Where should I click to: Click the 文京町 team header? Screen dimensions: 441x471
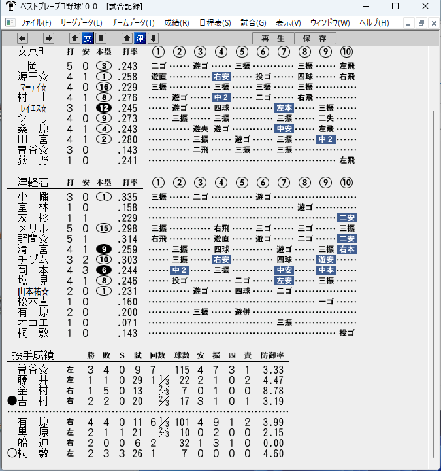(x=33, y=52)
